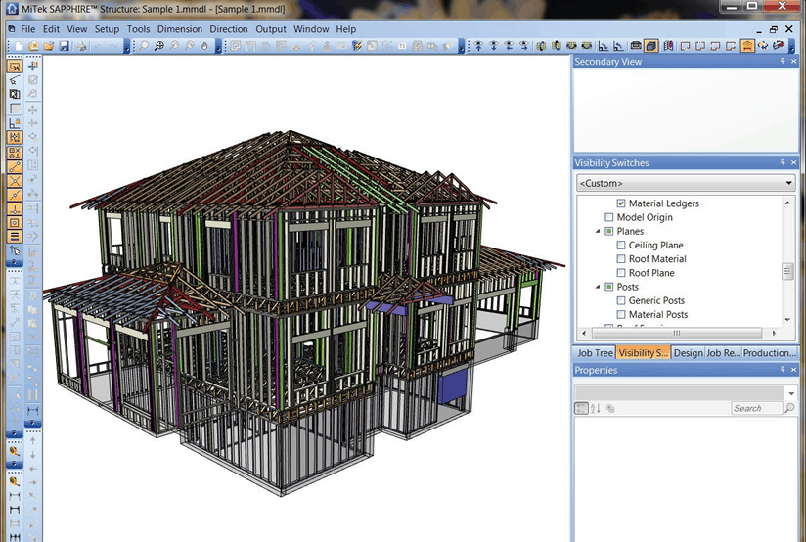Click the Properties Search input field

[756, 408]
